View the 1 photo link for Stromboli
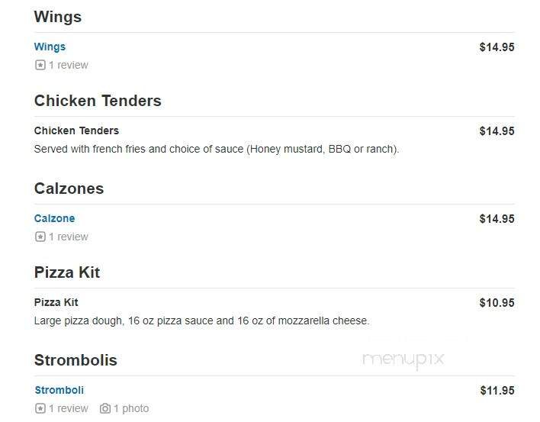Screen dimensions: 540x422 [131, 408]
